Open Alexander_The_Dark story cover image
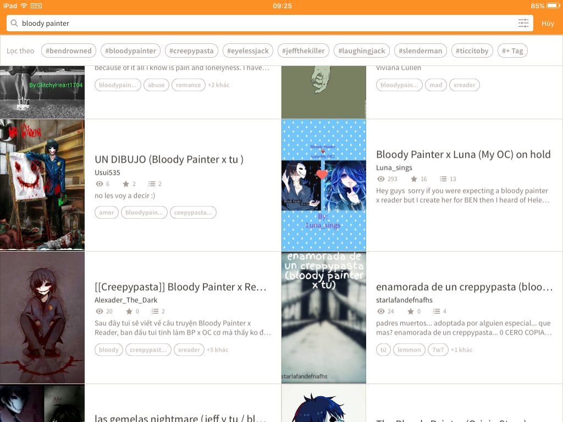563x422 pixels. tap(42, 318)
